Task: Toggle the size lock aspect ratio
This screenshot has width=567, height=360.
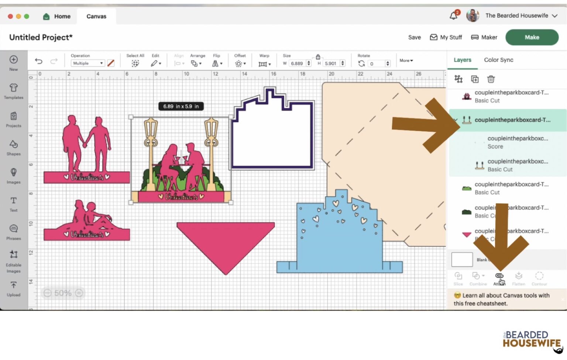Action: [x=318, y=57]
